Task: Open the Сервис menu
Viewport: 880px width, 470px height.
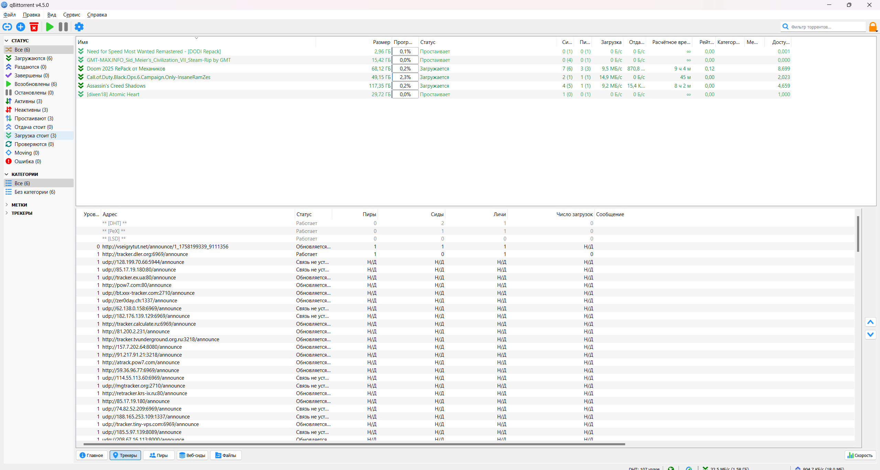Action: [x=72, y=15]
